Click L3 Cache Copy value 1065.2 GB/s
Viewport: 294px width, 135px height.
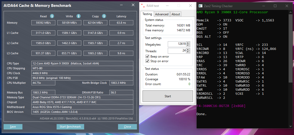pyautogui.click(x=95, y=53)
